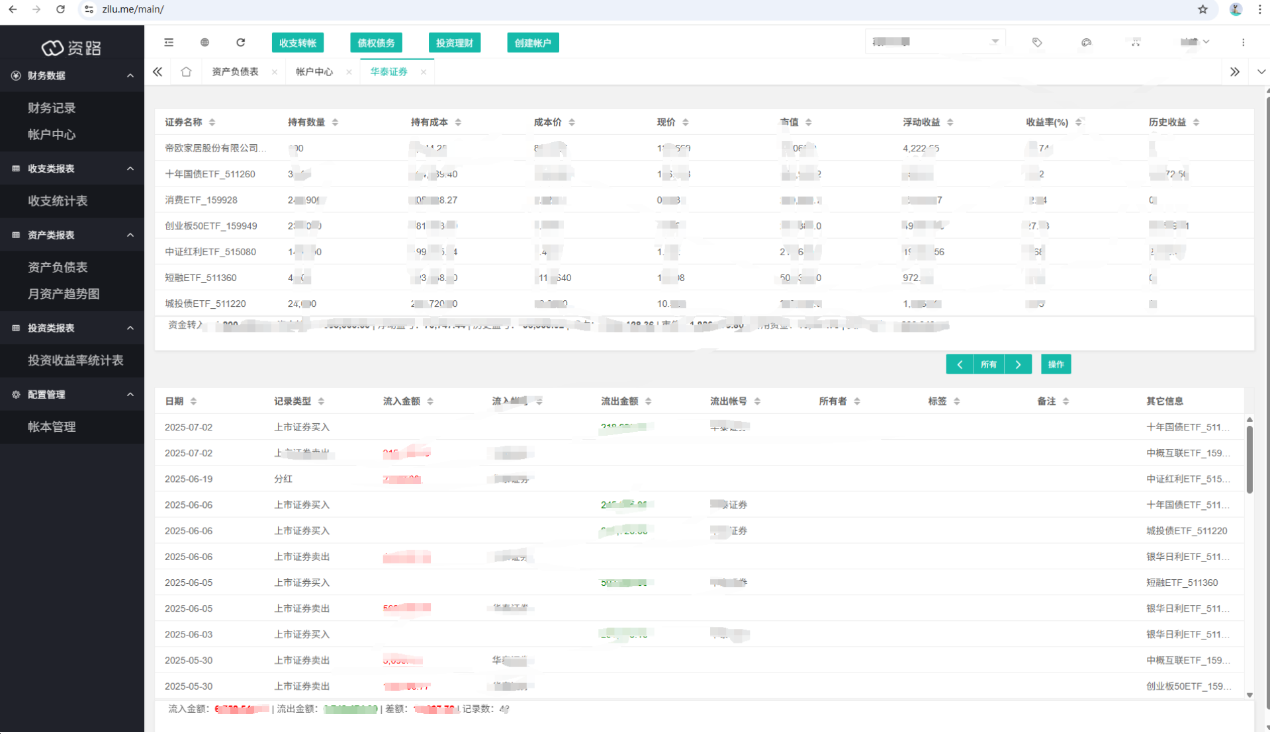Toggle the sidebar collapse hamburger icon
Screen dimensions: 1270x734
(169, 42)
